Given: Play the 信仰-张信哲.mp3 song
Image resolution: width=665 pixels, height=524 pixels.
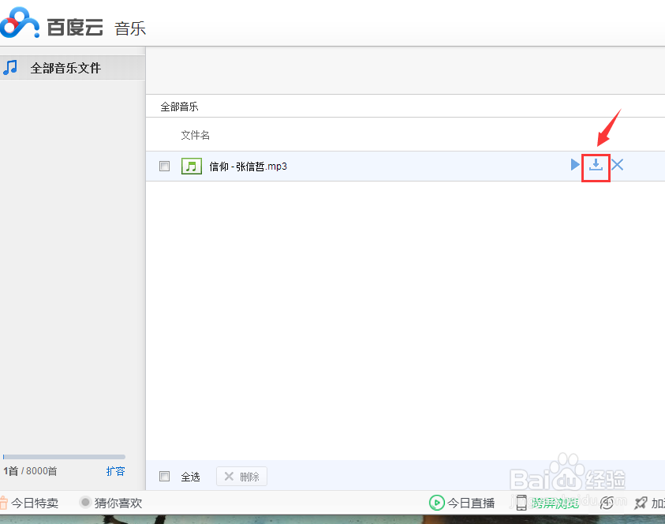Looking at the screenshot, I should coord(574,165).
